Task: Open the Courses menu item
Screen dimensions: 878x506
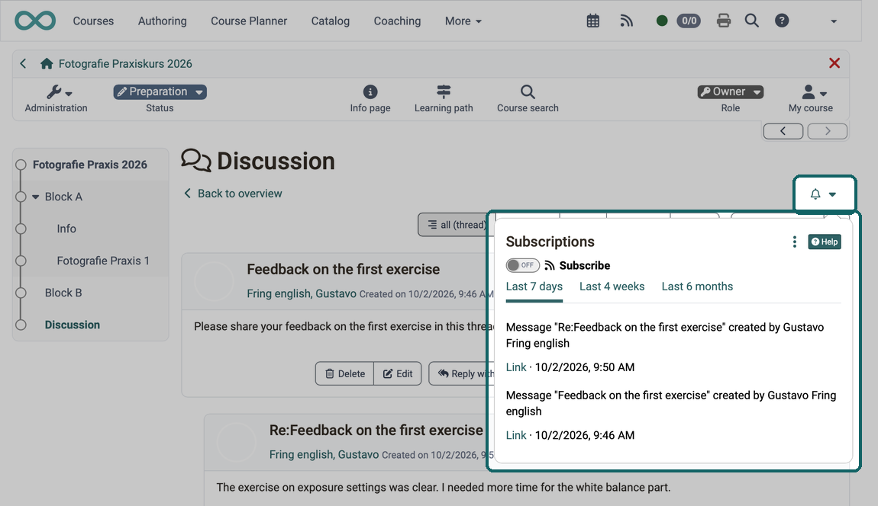Action: pyautogui.click(x=93, y=21)
